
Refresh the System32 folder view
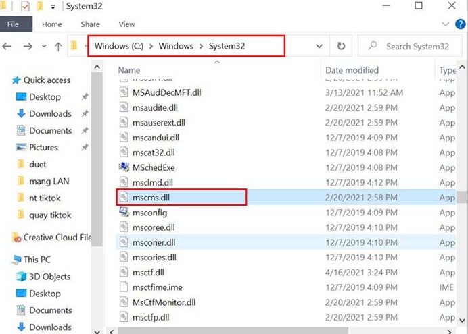point(341,46)
